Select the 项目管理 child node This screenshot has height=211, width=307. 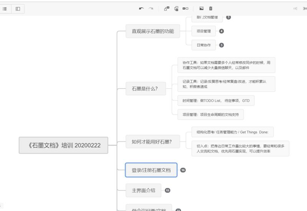click(204, 31)
